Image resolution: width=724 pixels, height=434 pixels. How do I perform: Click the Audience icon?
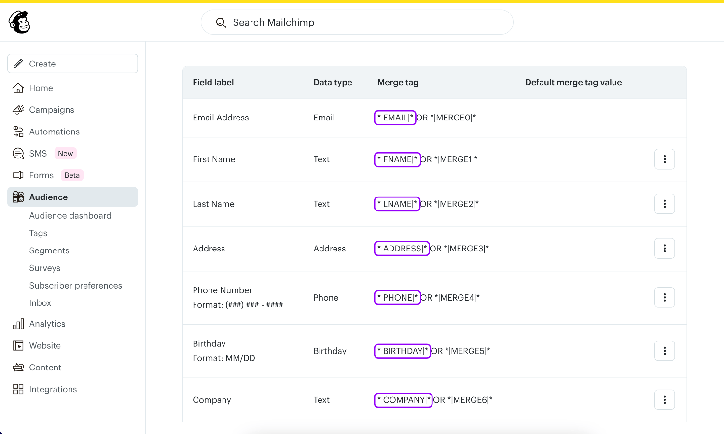pyautogui.click(x=18, y=197)
